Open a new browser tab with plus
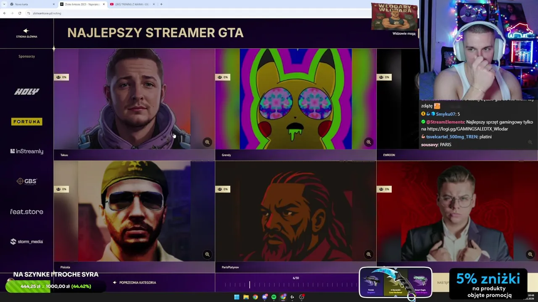538x302 pixels. (161, 4)
